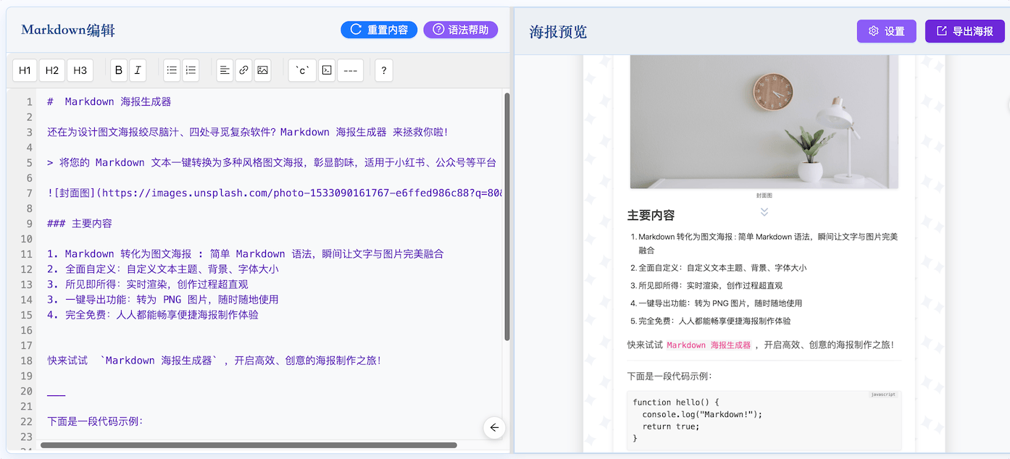This screenshot has width=1010, height=459.
Task: Insert a hyperlink via link icon
Action: [x=243, y=70]
